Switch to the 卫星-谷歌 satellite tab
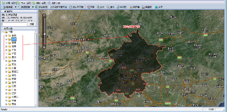The height and width of the screenshot is (112, 227). tap(9, 3)
